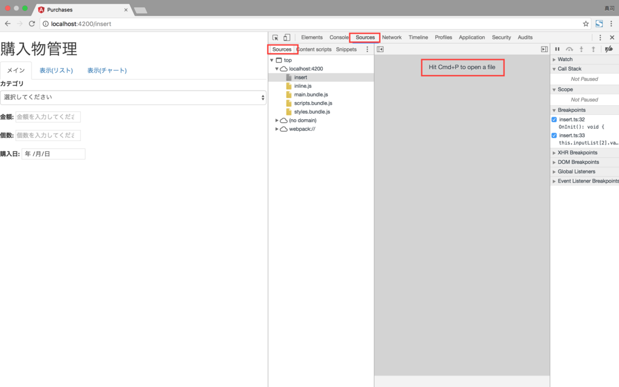This screenshot has width=619, height=387.
Task: Activate the inspect element picker icon
Action: (x=275, y=37)
